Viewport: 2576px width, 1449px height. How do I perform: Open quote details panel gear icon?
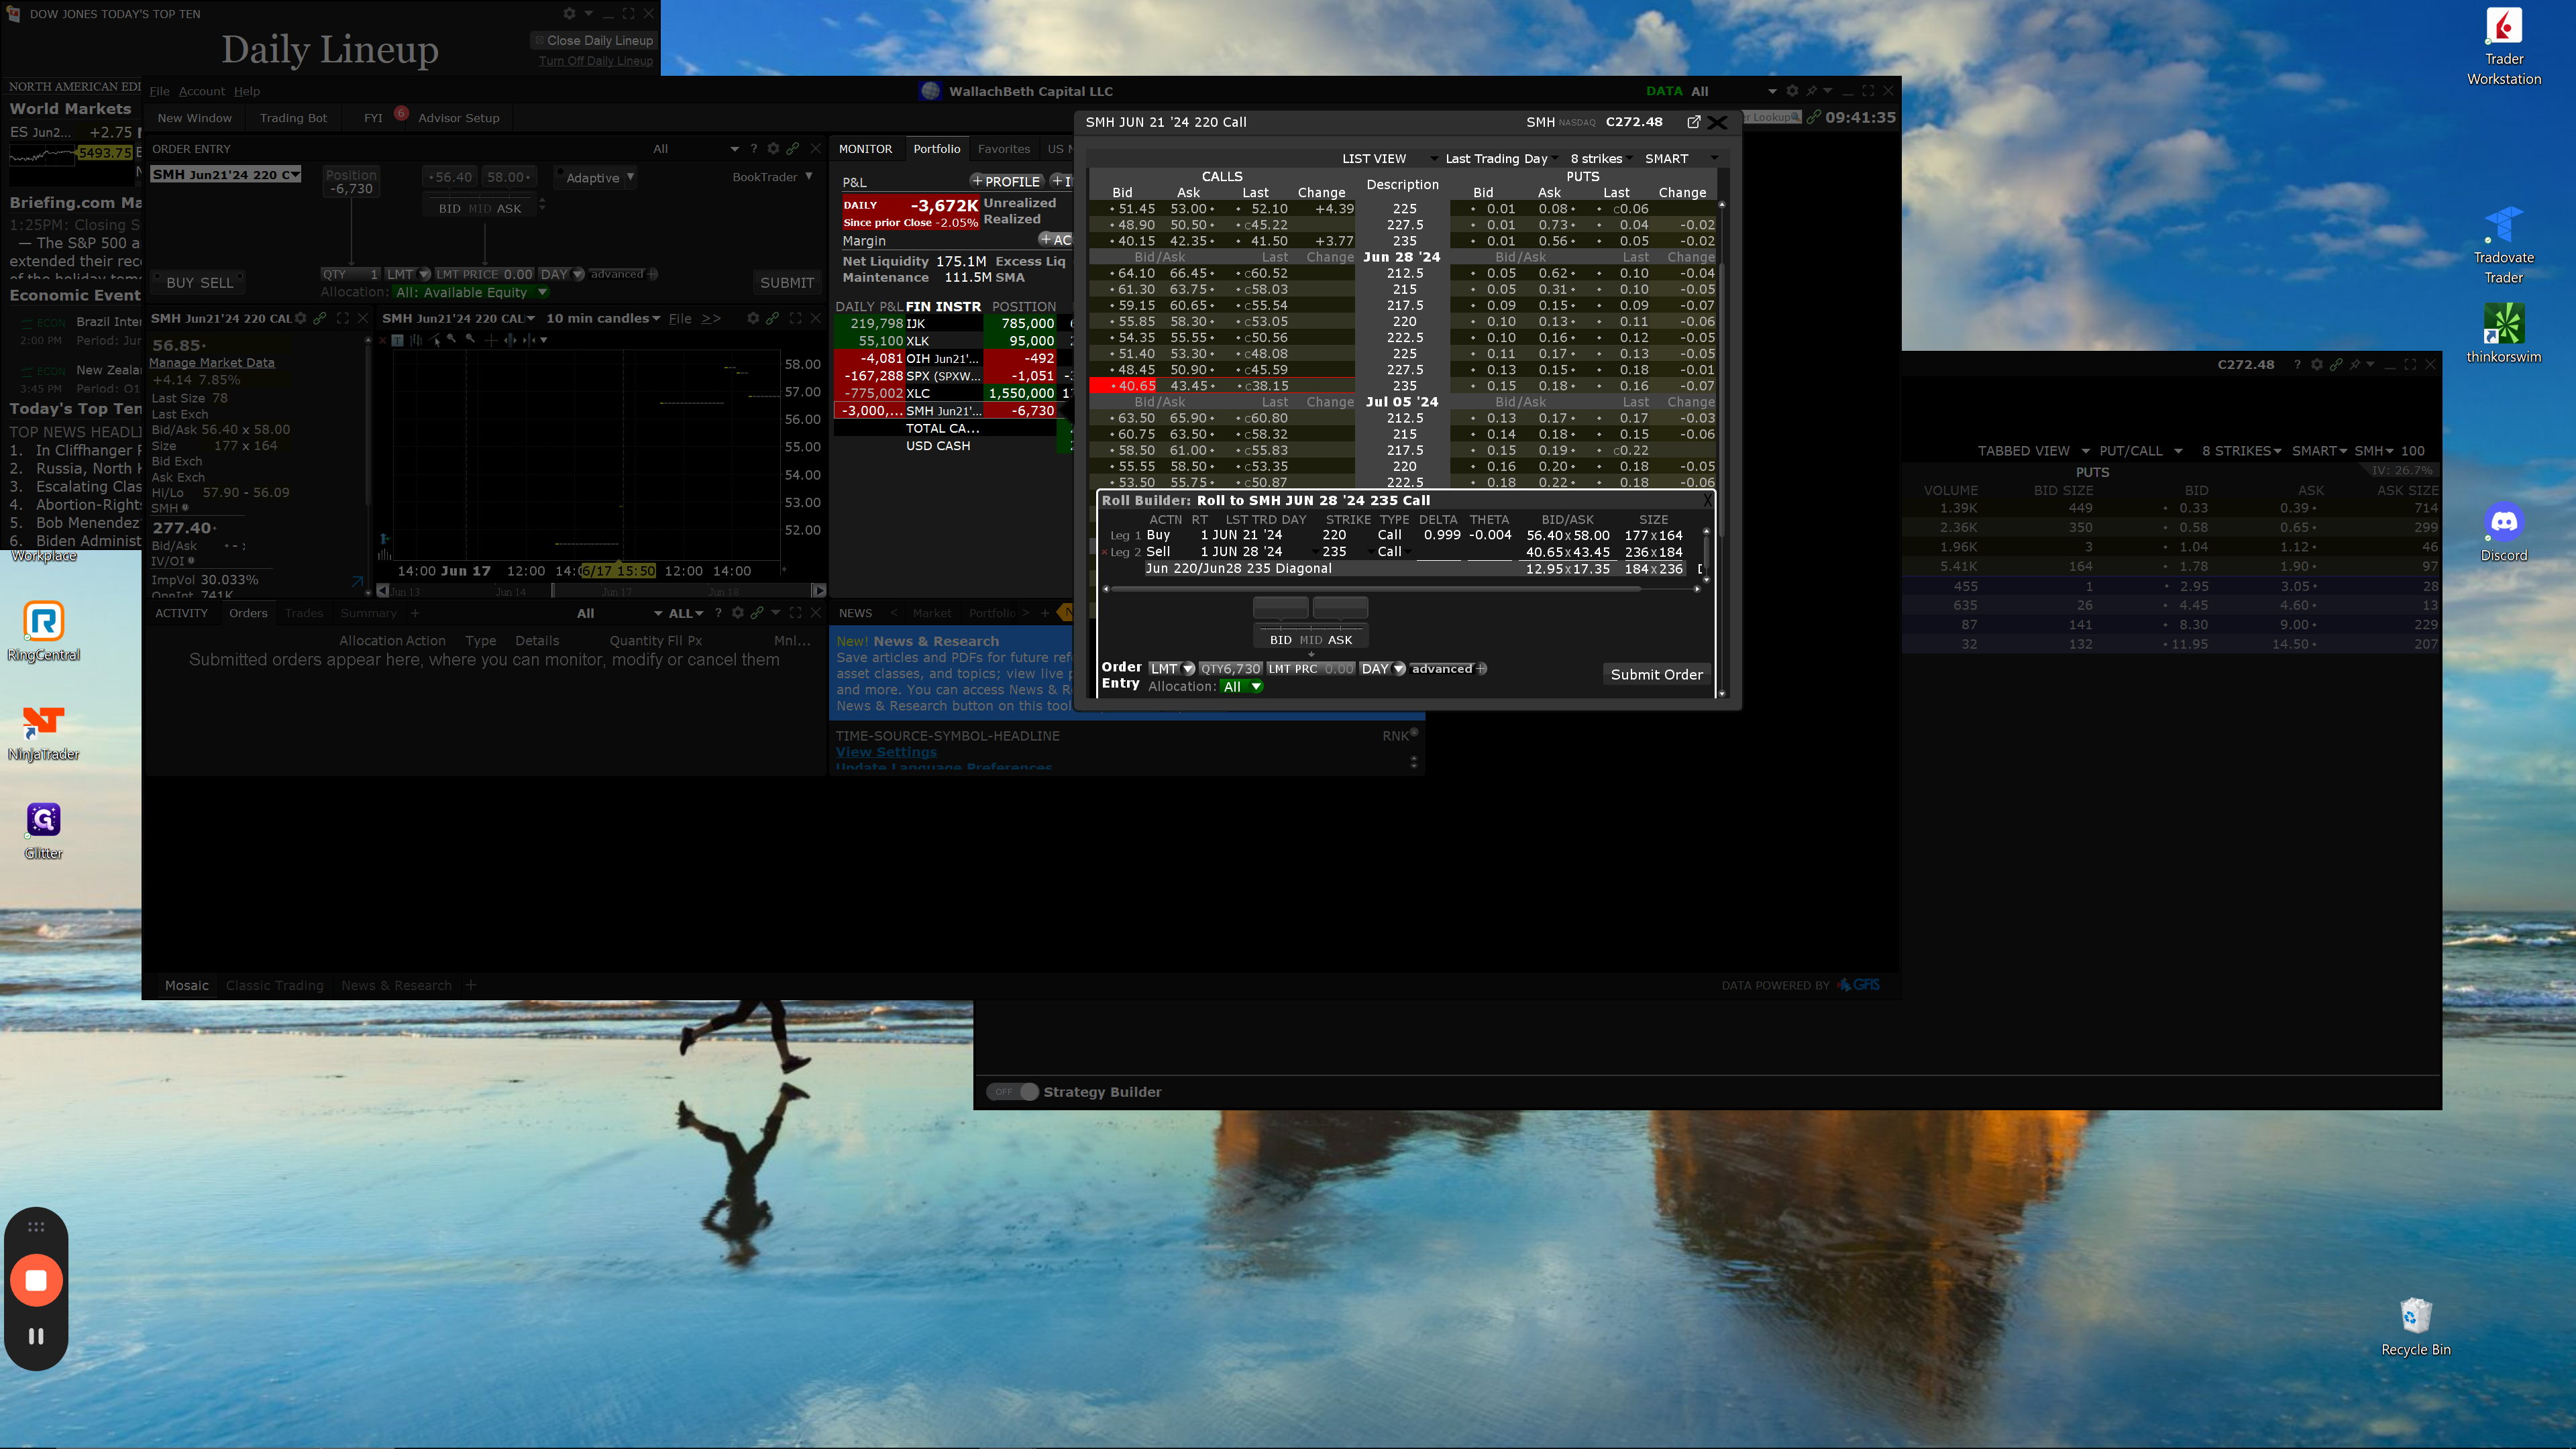pos(300,318)
